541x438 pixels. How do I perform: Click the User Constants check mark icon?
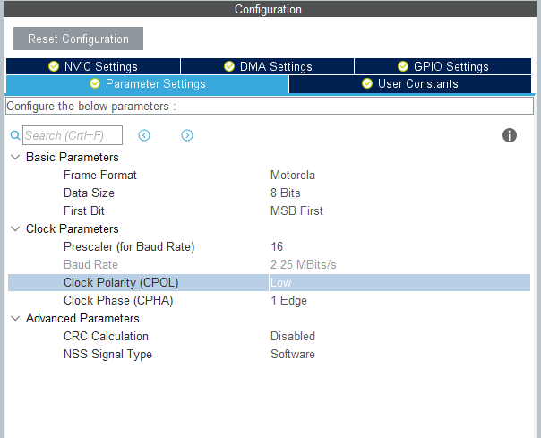[367, 83]
